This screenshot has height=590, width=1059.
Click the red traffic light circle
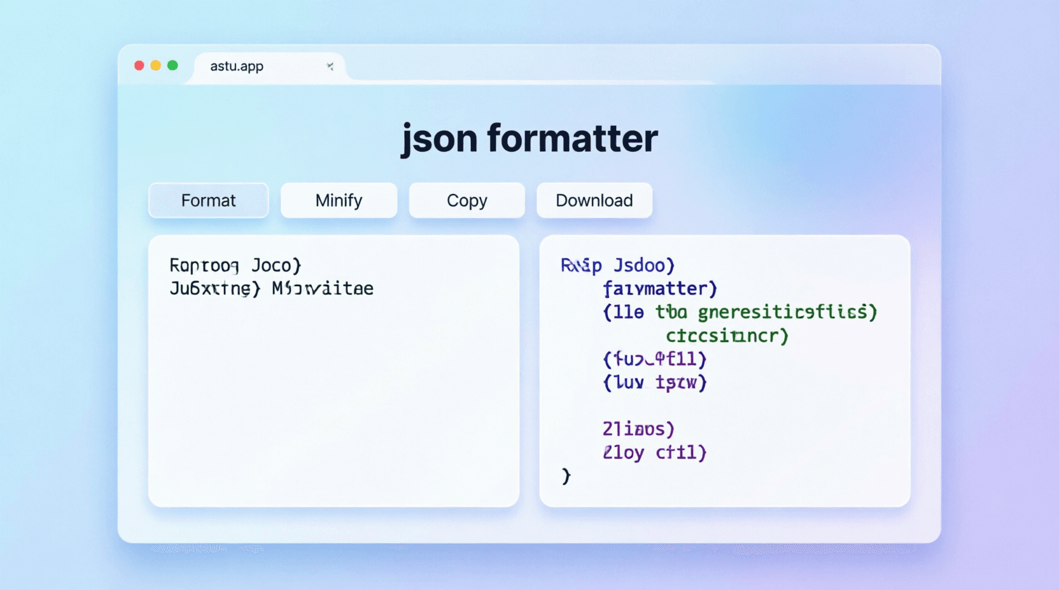[139, 64]
